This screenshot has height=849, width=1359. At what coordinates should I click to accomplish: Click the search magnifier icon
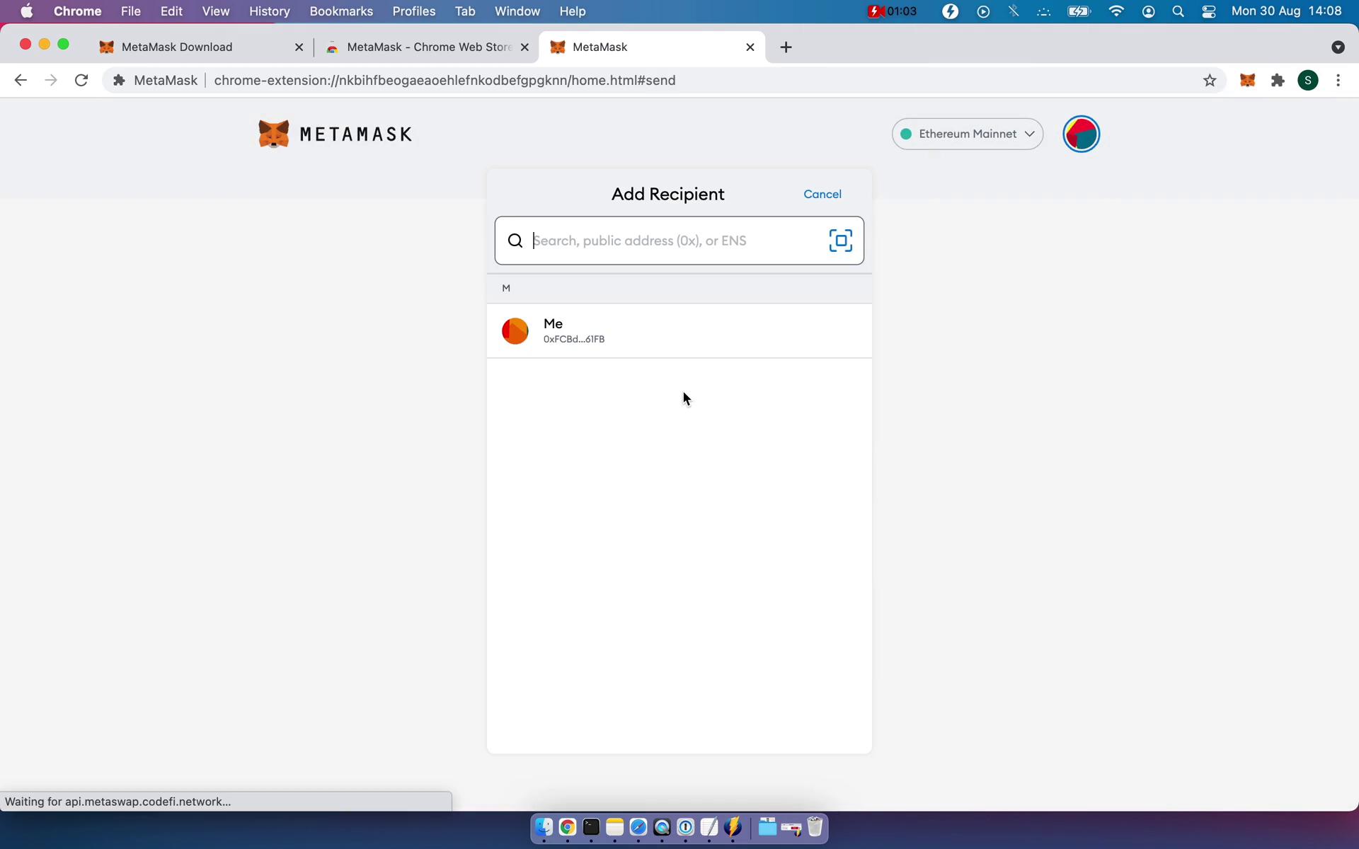(515, 241)
